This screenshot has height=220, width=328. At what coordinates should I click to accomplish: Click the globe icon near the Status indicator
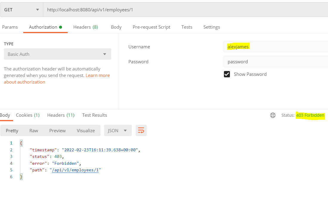pyautogui.click(x=273, y=115)
